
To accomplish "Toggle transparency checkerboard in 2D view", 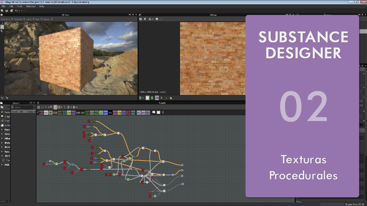I will (x=147, y=98).
